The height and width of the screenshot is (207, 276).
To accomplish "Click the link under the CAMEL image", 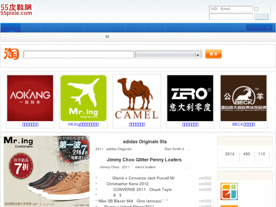I will [137, 125].
